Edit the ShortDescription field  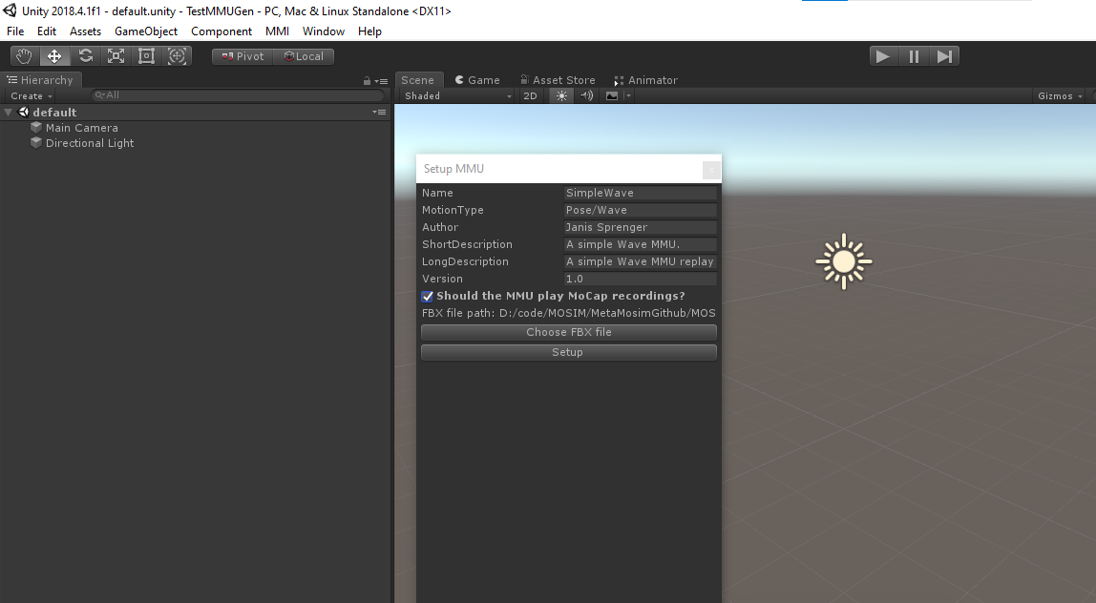pos(641,244)
